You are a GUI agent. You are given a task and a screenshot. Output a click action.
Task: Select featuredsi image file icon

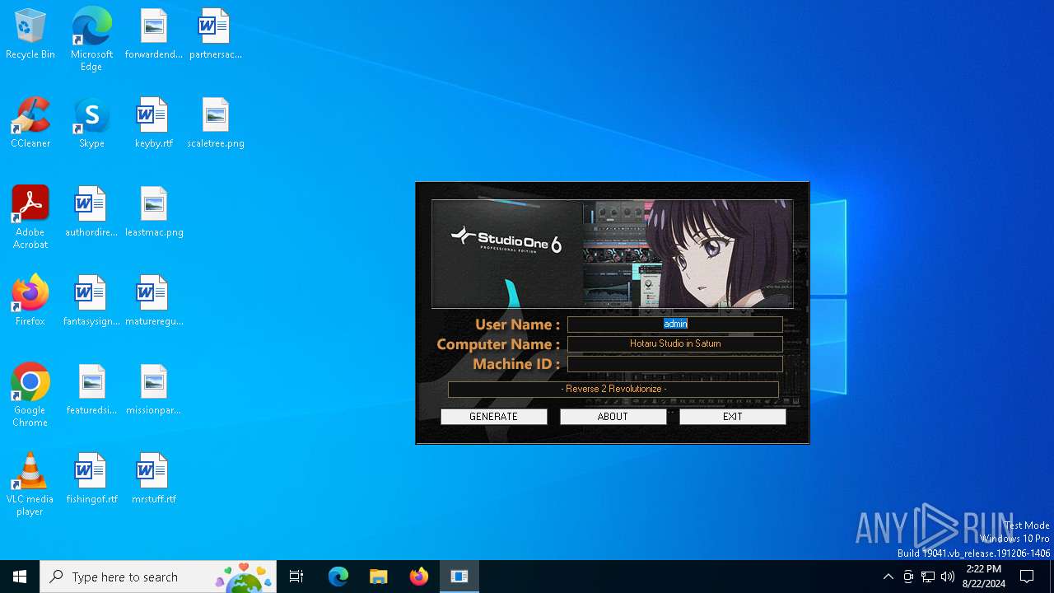[91, 390]
